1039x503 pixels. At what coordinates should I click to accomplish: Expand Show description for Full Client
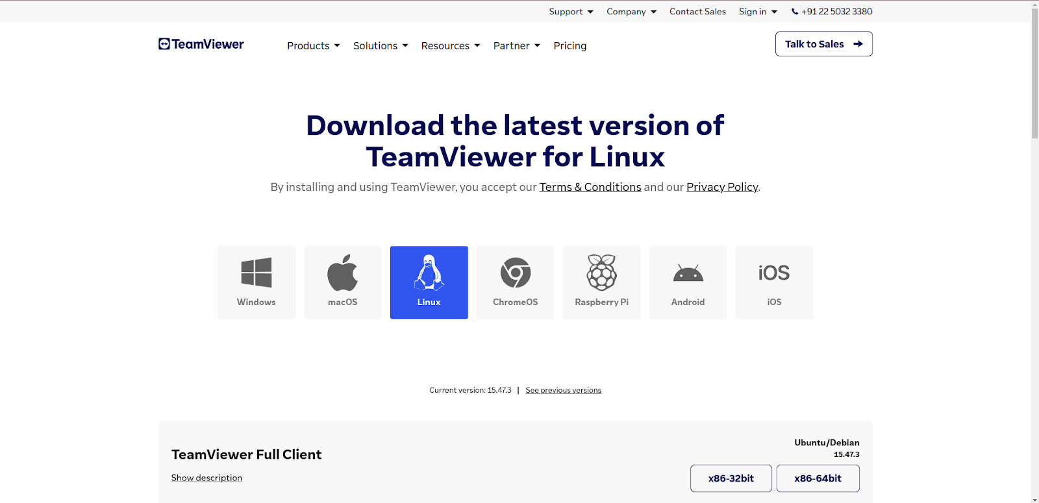coord(207,478)
